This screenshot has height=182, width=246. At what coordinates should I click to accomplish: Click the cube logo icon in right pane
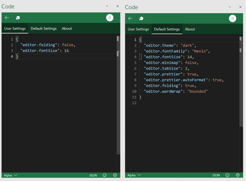point(141,19)
